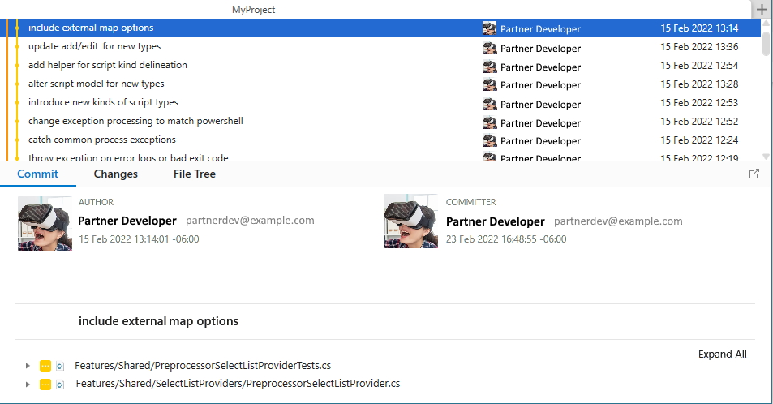Image resolution: width=773 pixels, height=404 pixels.
Task: Open new tab with plus button
Action: point(761,10)
